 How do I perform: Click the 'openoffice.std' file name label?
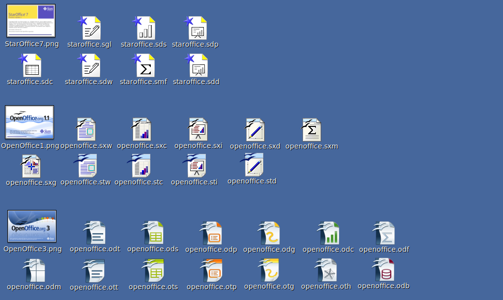252,181
